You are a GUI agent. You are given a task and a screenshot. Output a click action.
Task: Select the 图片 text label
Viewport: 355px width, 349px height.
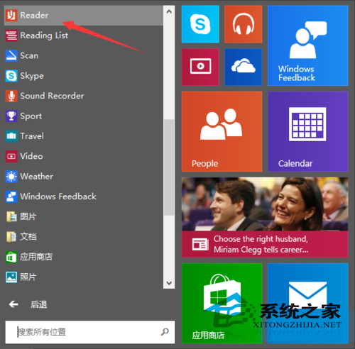28,216
